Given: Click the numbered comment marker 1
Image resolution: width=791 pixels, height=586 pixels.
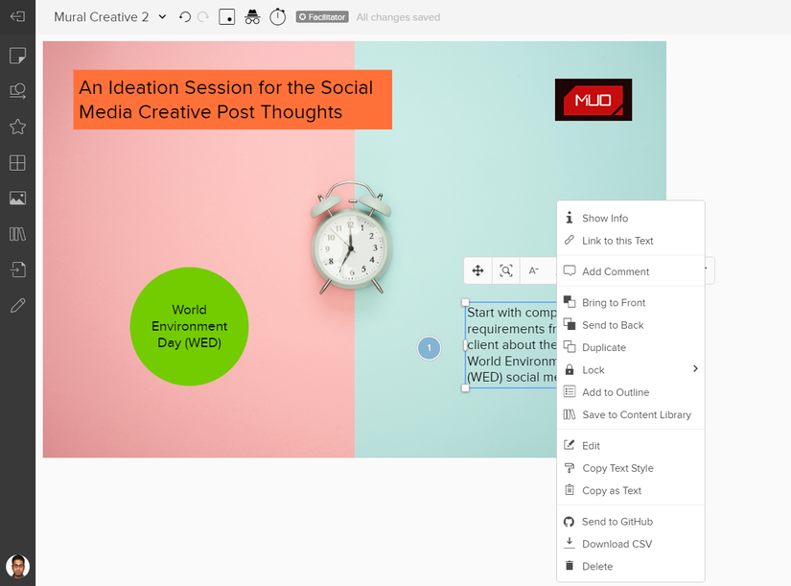Looking at the screenshot, I should click(429, 348).
